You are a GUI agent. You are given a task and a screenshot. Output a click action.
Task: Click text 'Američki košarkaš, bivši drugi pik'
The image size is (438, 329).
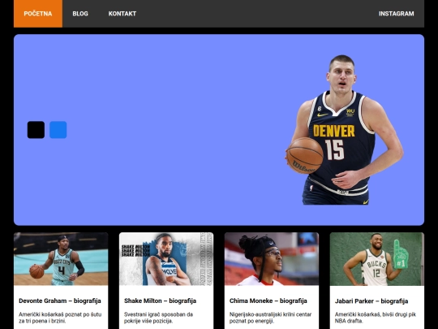pyautogui.click(x=376, y=314)
